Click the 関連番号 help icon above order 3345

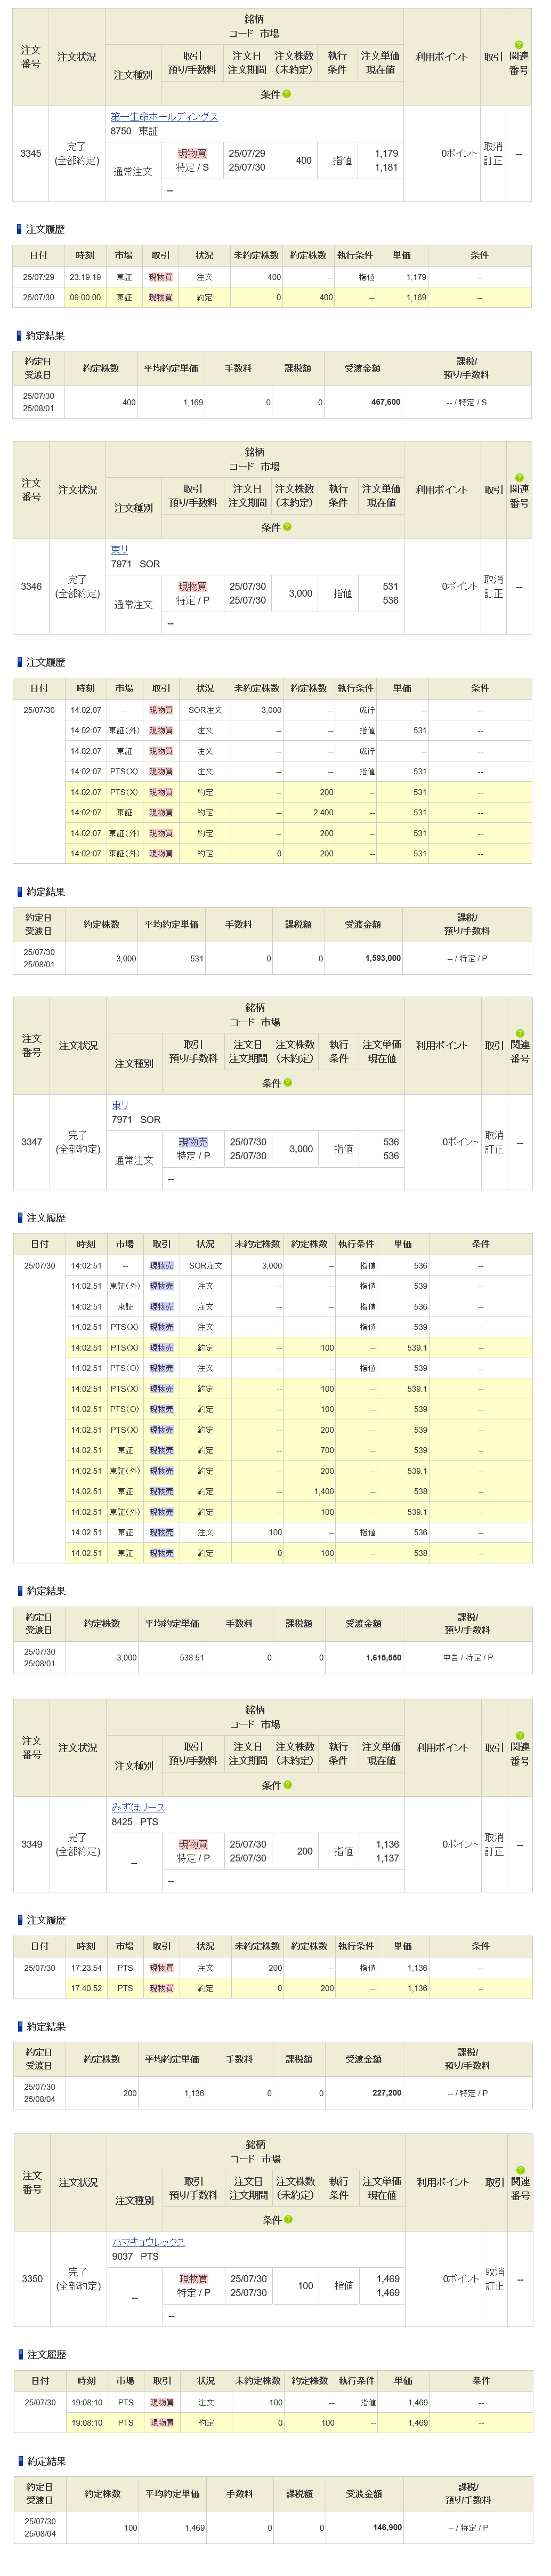click(x=518, y=45)
